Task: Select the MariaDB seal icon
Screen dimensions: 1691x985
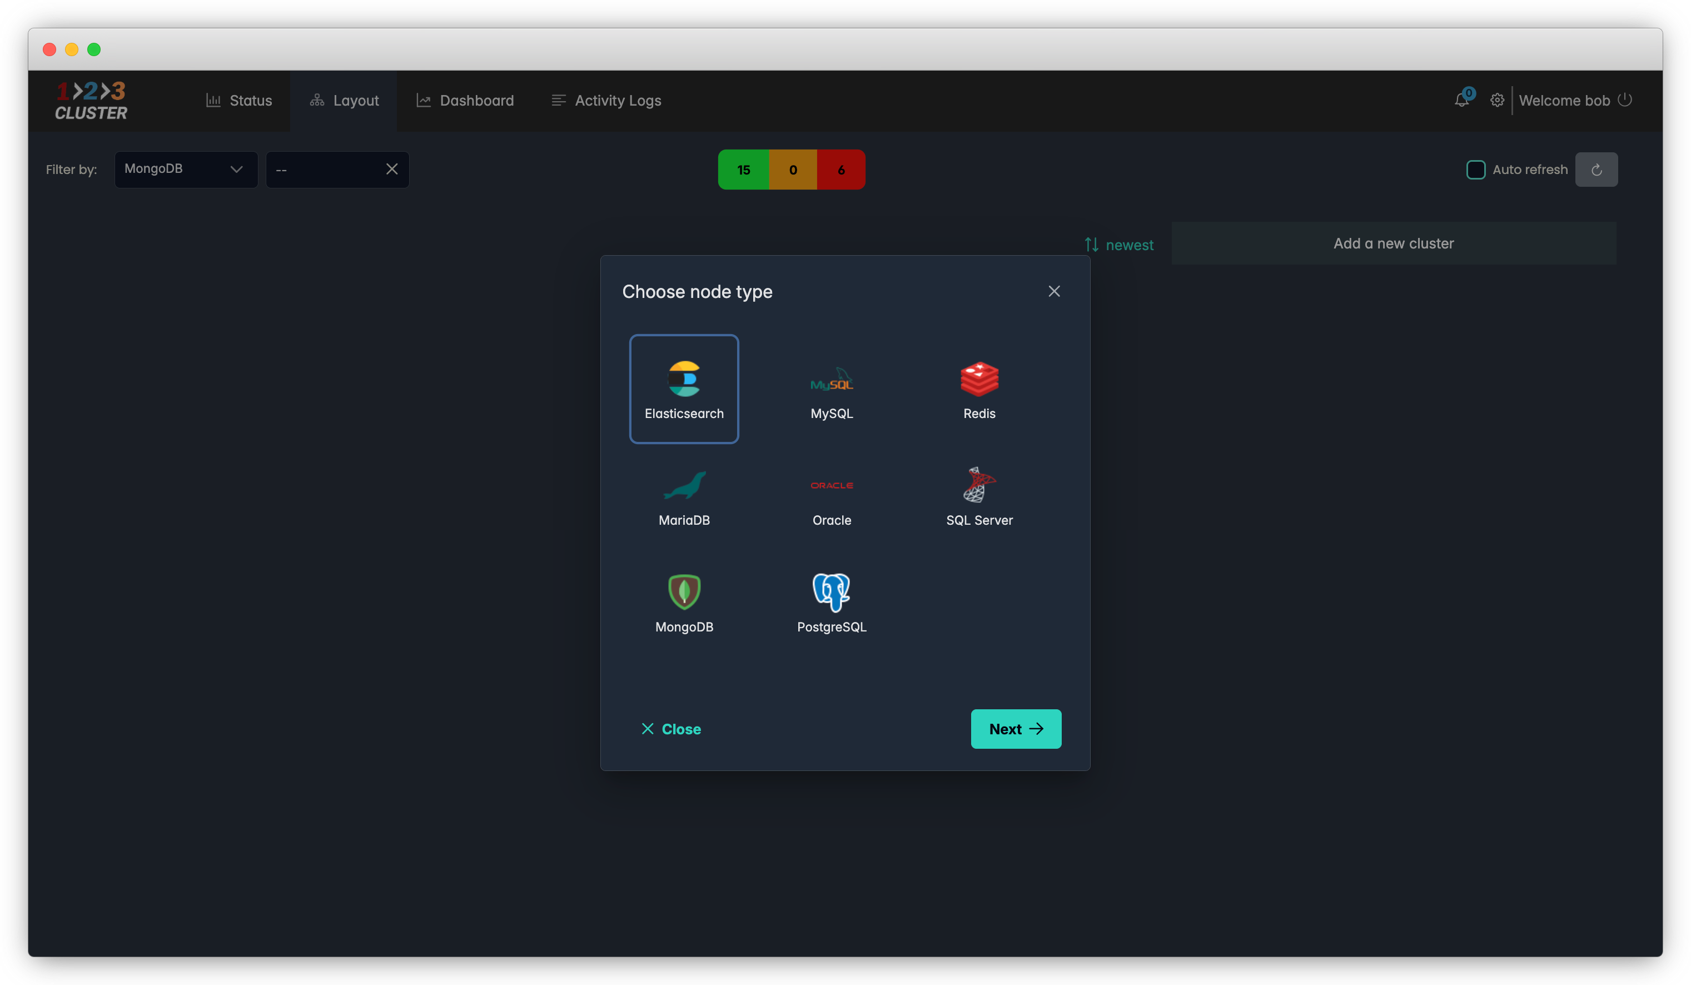Action: tap(684, 486)
